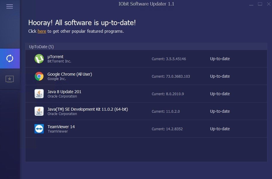Click version text Current: 3.5.5.45146

[169, 59]
